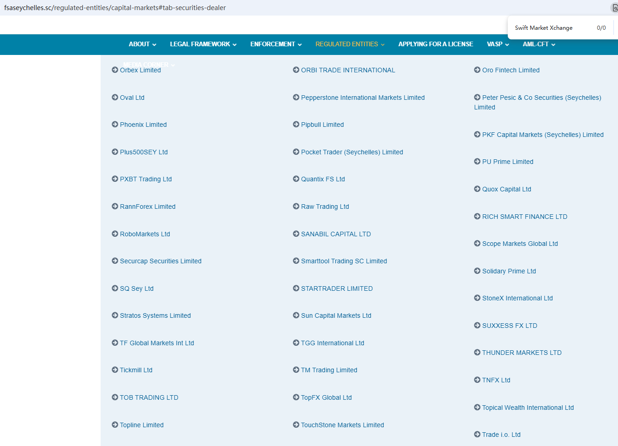The width and height of the screenshot is (618, 446).
Task: Open the StoneX International Ltd entry
Action: pos(517,298)
